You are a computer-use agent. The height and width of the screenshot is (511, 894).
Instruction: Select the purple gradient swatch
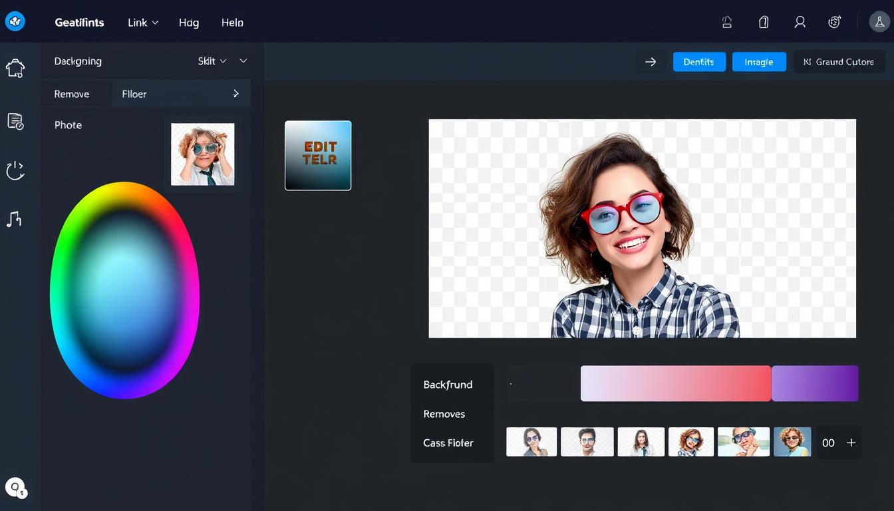click(815, 383)
